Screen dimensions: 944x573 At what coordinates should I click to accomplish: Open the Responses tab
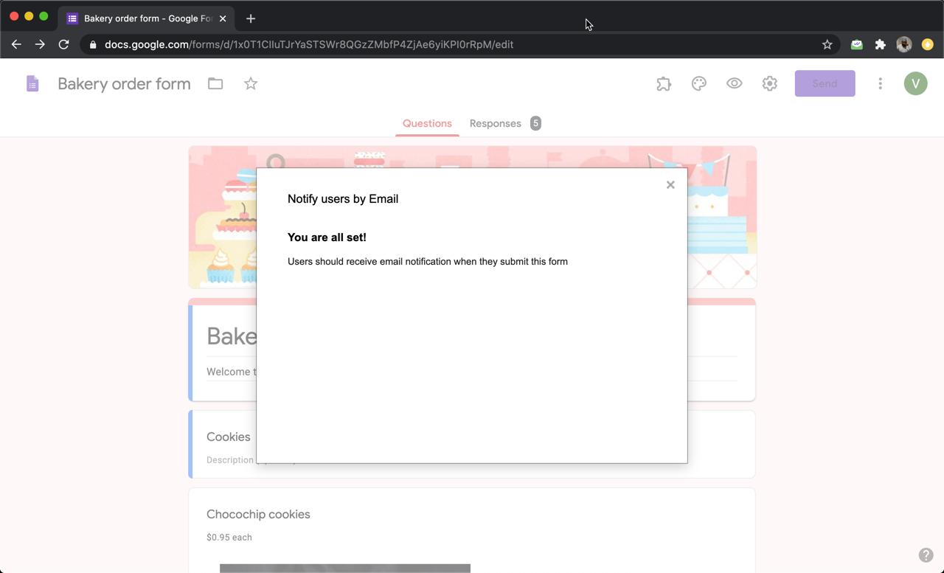(x=495, y=123)
